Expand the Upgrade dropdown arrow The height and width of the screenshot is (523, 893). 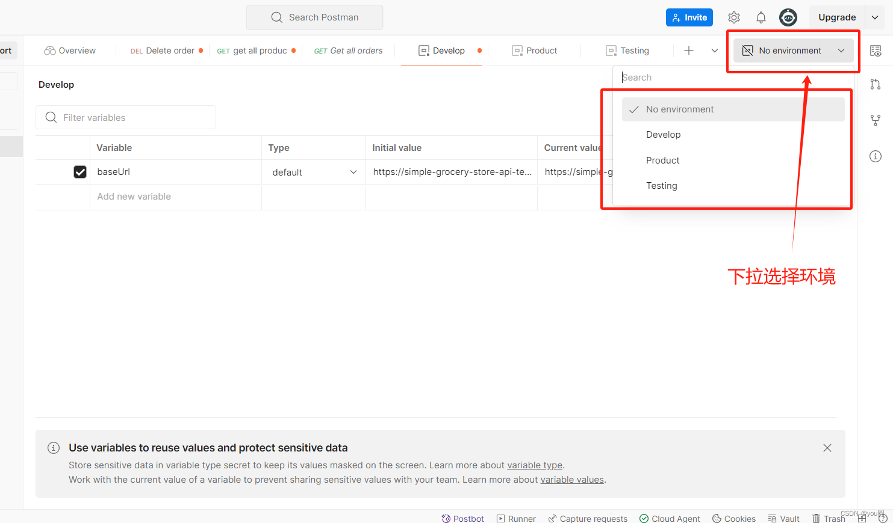coord(875,17)
